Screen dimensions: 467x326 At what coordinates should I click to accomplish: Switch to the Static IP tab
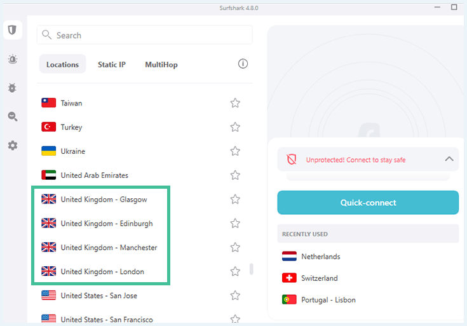point(112,64)
